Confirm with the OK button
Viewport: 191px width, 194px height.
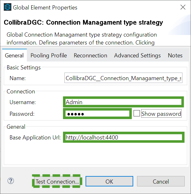(x=109, y=181)
